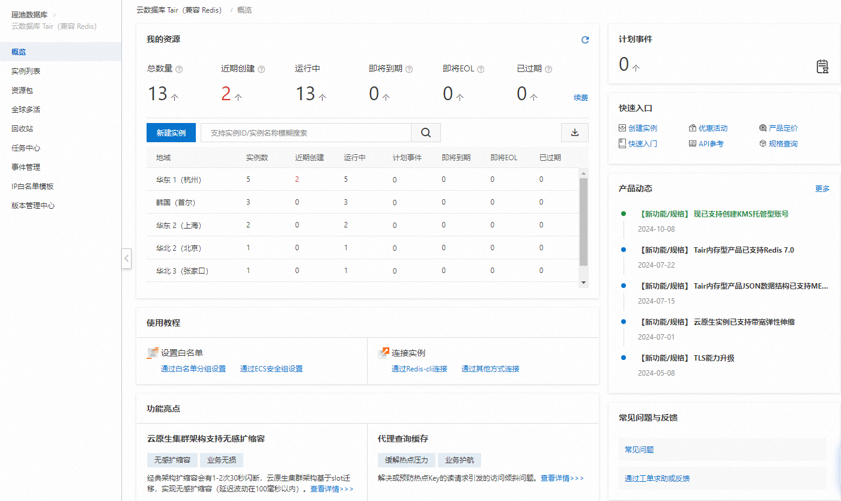Open 通过工单求助或反馈 link
The image size is (841, 501).
657,479
